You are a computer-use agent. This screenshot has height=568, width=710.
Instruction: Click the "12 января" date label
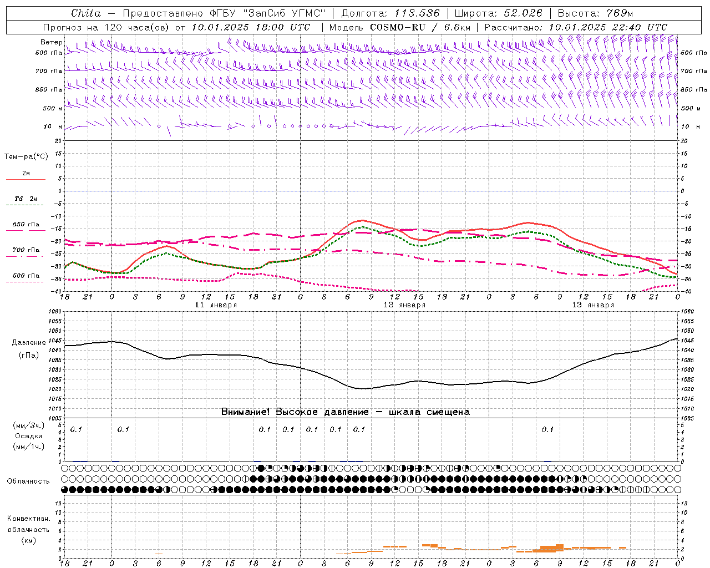click(404, 305)
